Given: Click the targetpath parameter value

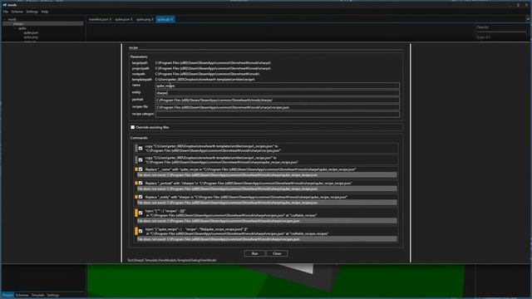Looking at the screenshot, I should click(x=213, y=63).
